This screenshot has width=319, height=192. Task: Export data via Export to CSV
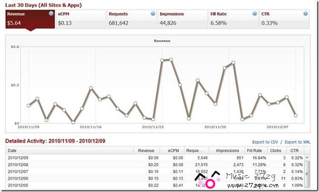click(265, 142)
